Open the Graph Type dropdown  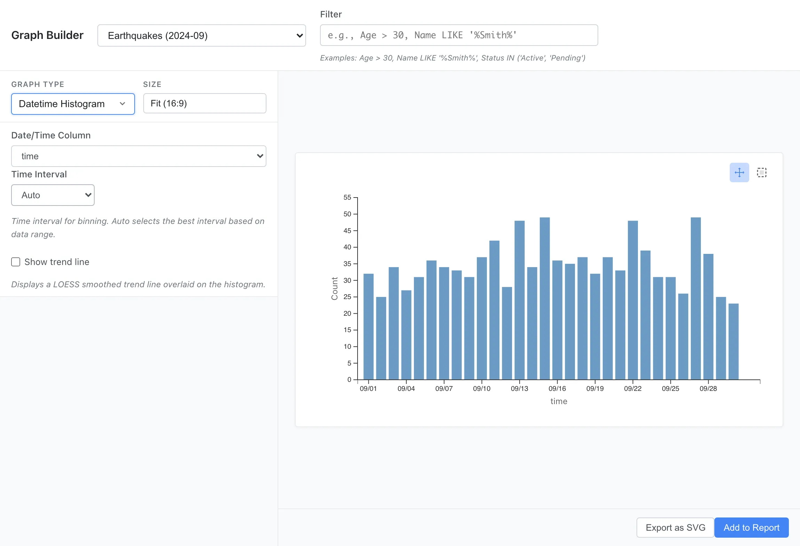[x=73, y=104]
